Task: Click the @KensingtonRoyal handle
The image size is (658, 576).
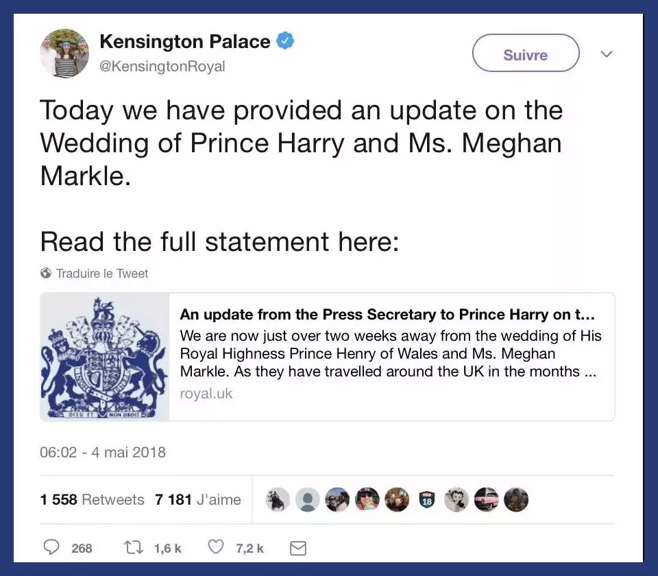Action: coord(162,67)
